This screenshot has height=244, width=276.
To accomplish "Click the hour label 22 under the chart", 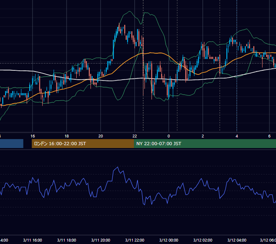I will click(135, 136).
